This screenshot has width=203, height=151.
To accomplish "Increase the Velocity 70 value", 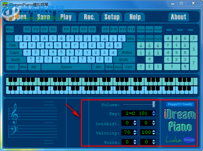I will click(135, 131).
